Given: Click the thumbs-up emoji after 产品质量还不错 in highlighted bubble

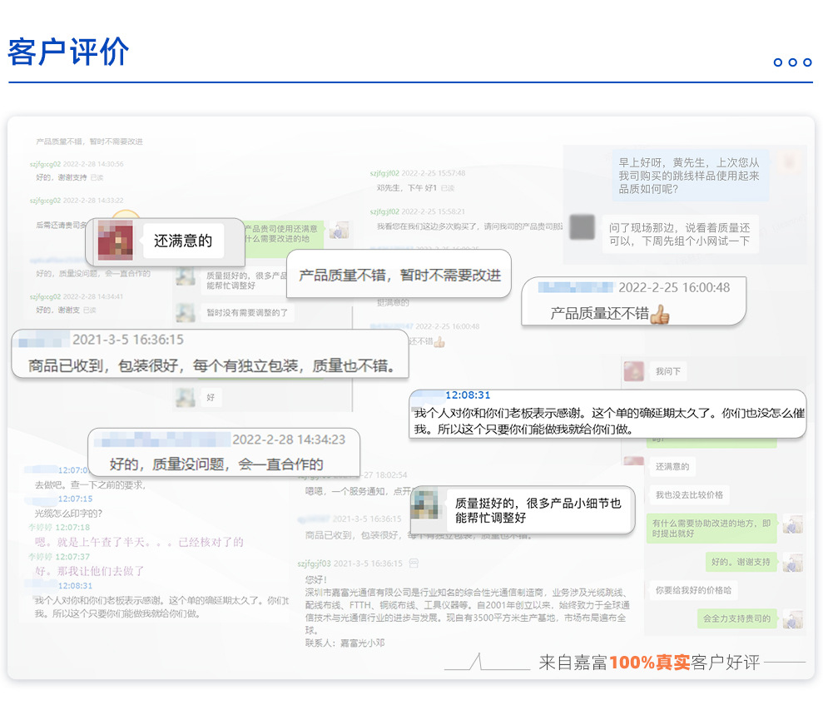Looking at the screenshot, I should pos(660,315).
